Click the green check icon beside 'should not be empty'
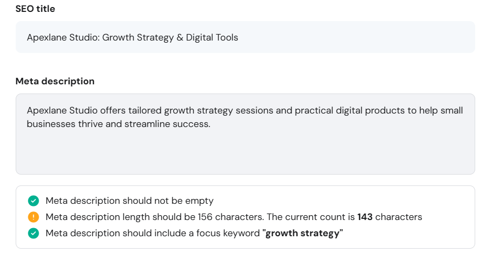The height and width of the screenshot is (253, 486). (33, 201)
